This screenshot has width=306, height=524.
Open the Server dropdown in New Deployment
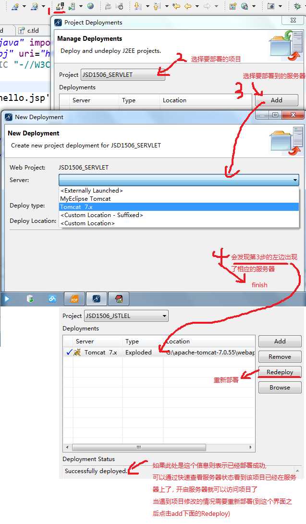pyautogui.click(x=179, y=180)
